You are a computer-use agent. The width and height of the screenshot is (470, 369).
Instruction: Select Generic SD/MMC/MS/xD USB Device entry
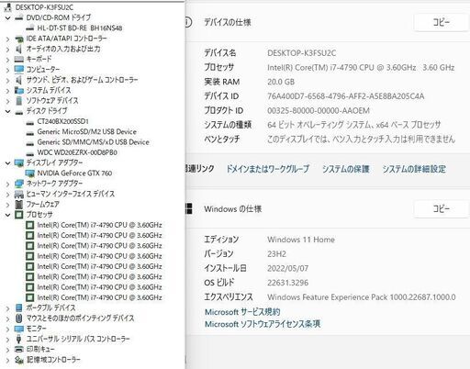tap(93, 142)
